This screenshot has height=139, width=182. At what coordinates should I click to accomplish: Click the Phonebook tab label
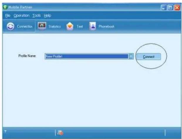[x=106, y=26]
